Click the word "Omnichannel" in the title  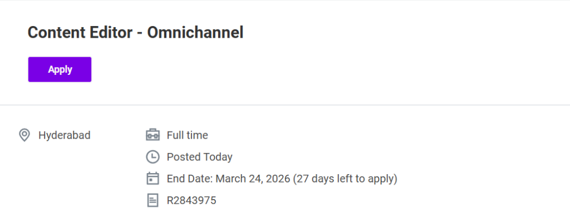[x=195, y=33]
